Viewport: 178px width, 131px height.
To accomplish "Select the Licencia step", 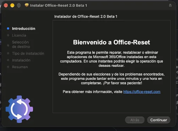I will [19, 35].
